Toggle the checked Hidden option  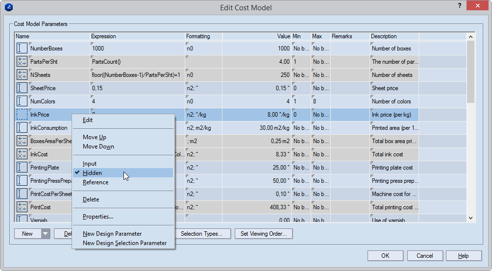92,173
